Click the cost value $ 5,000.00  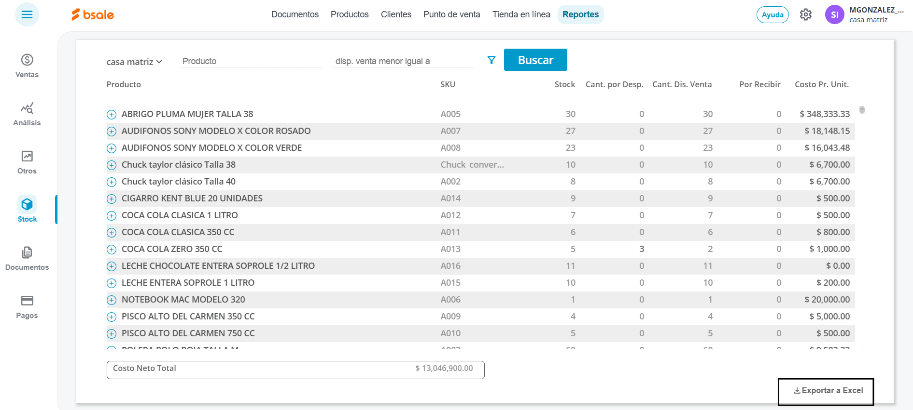(x=829, y=317)
